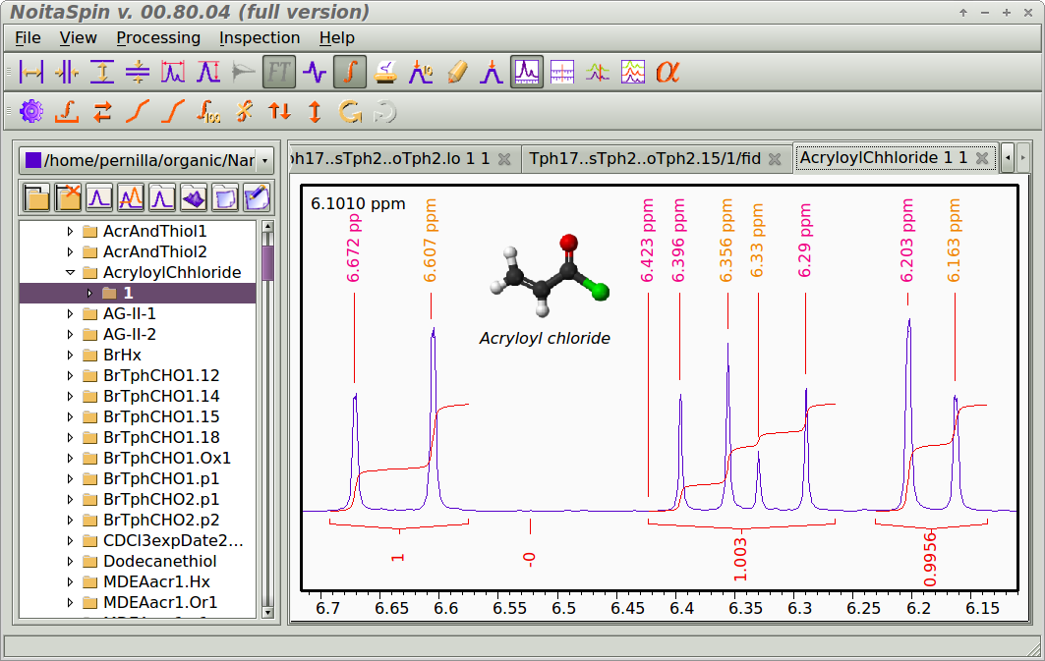
Task: Open the gear settings icon
Action: click(x=31, y=111)
